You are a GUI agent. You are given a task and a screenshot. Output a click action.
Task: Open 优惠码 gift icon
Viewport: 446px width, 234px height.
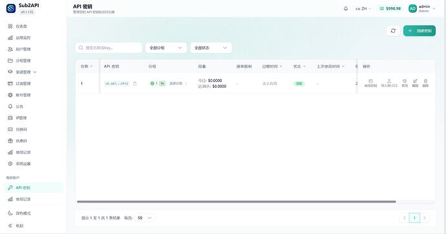pyautogui.click(x=10, y=141)
